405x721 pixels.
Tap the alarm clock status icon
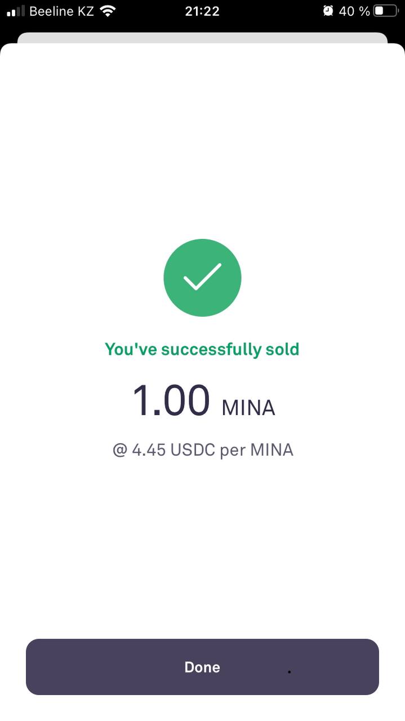(328, 11)
